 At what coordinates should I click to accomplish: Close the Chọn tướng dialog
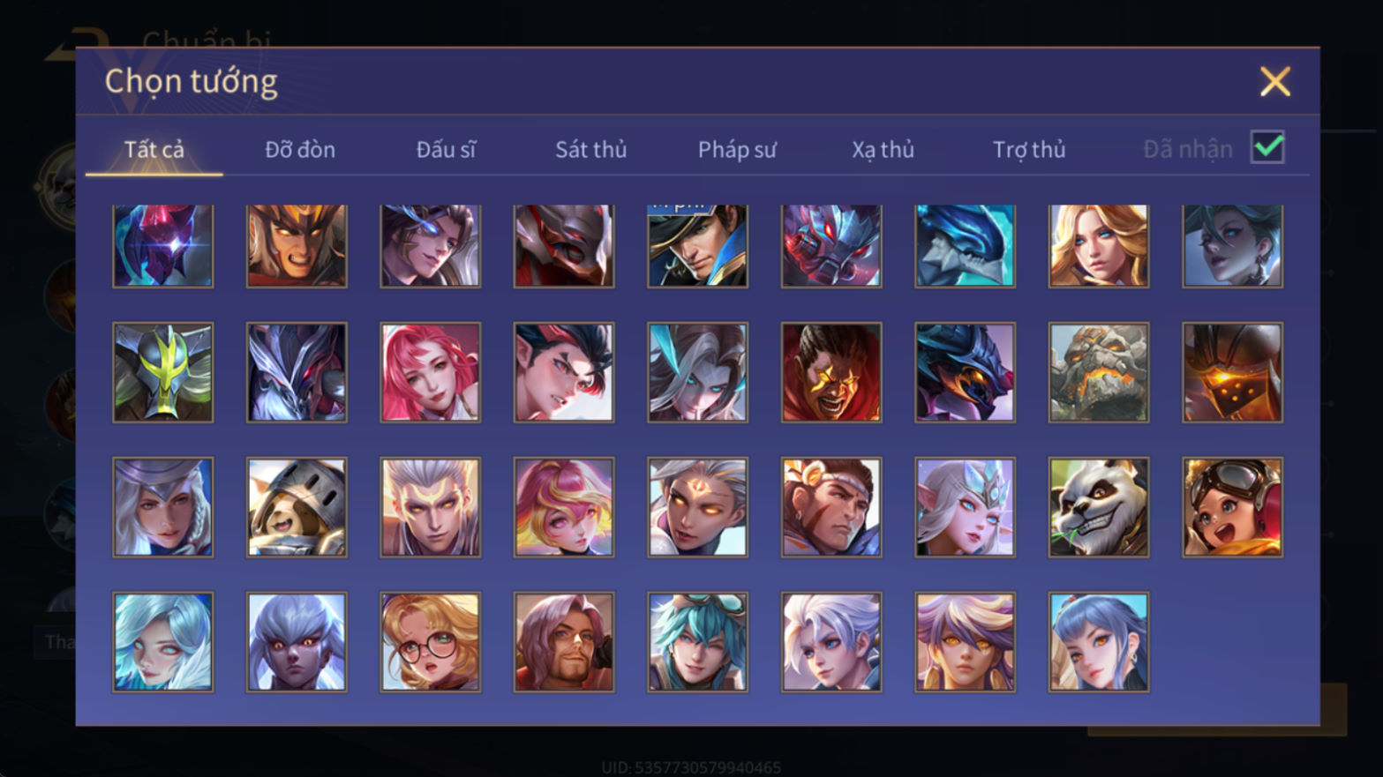pyautogui.click(x=1275, y=81)
